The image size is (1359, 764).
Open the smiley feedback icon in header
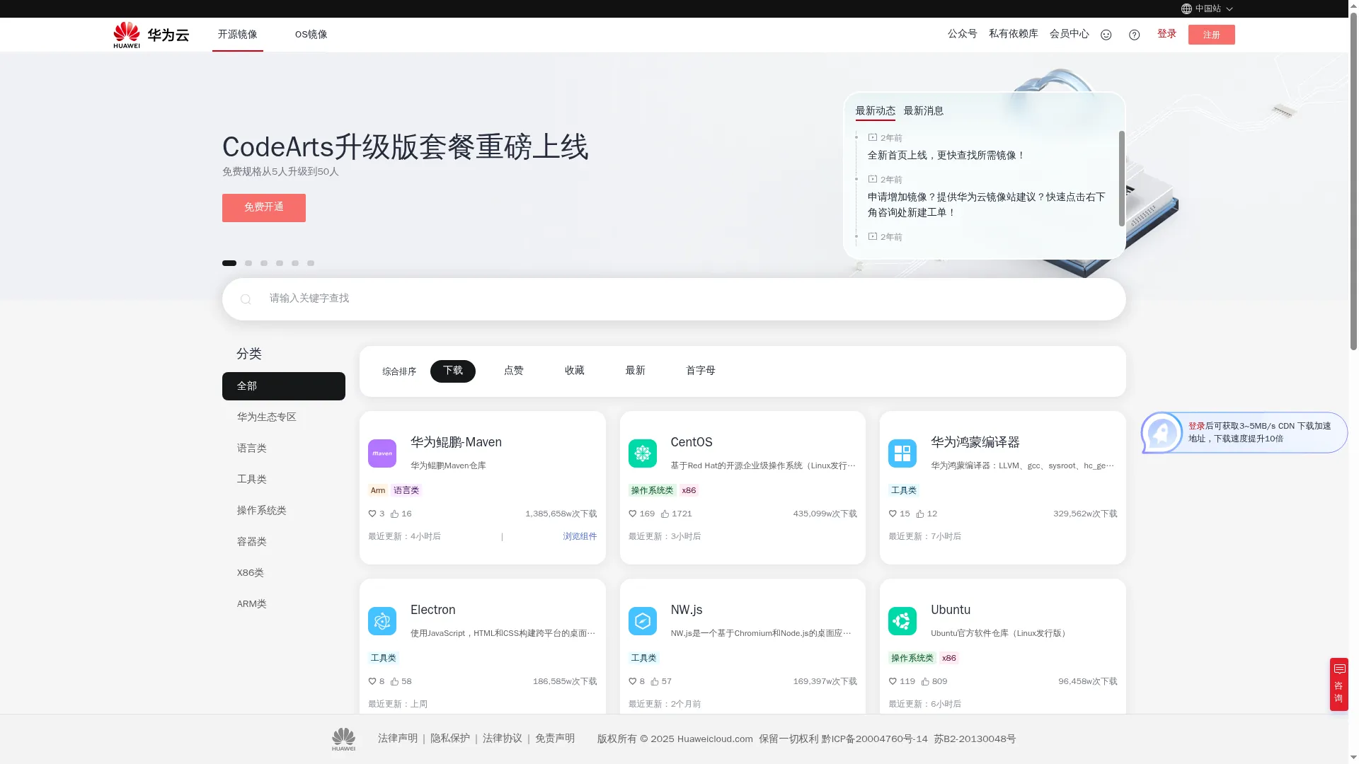1106,34
